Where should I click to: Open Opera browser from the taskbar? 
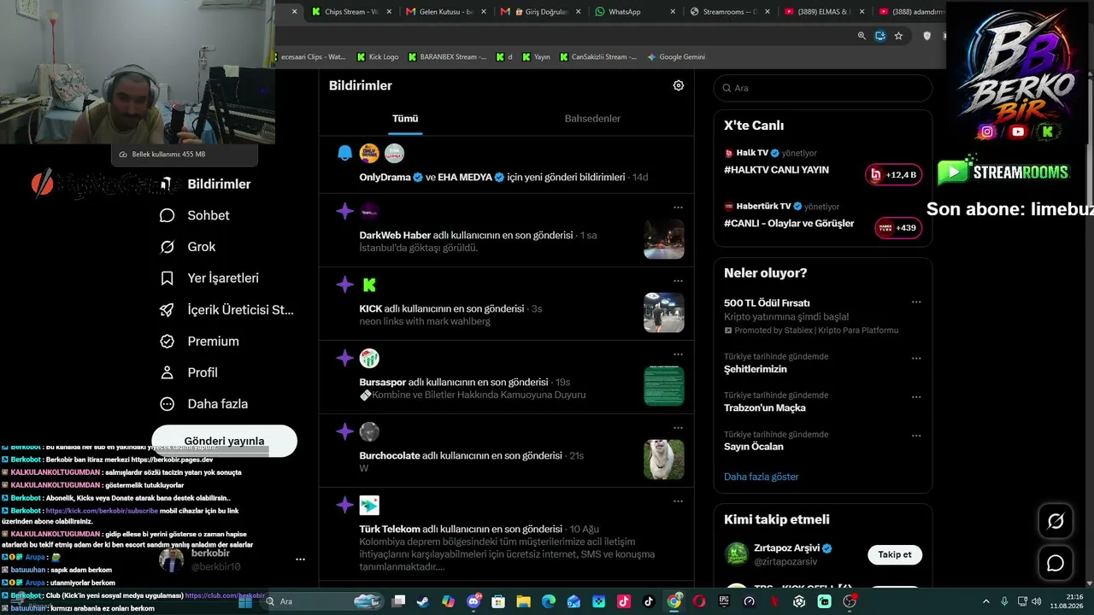[x=699, y=601]
